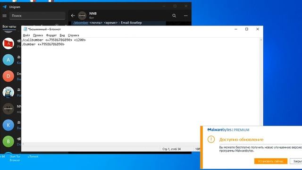Screen dimensions: 302x170
Task: Maximize the Unigram window
Action: [175, 6]
